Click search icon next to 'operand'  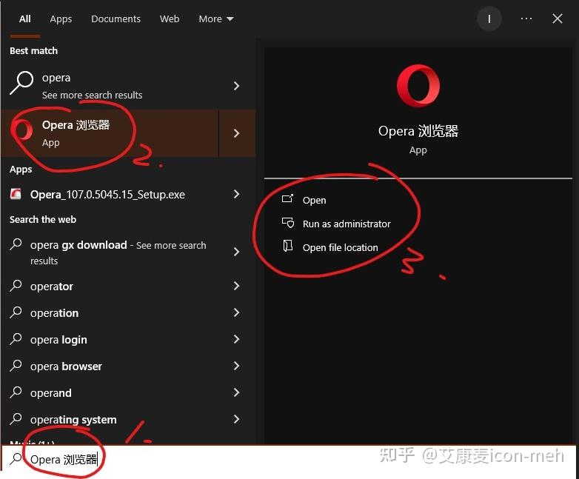click(16, 392)
